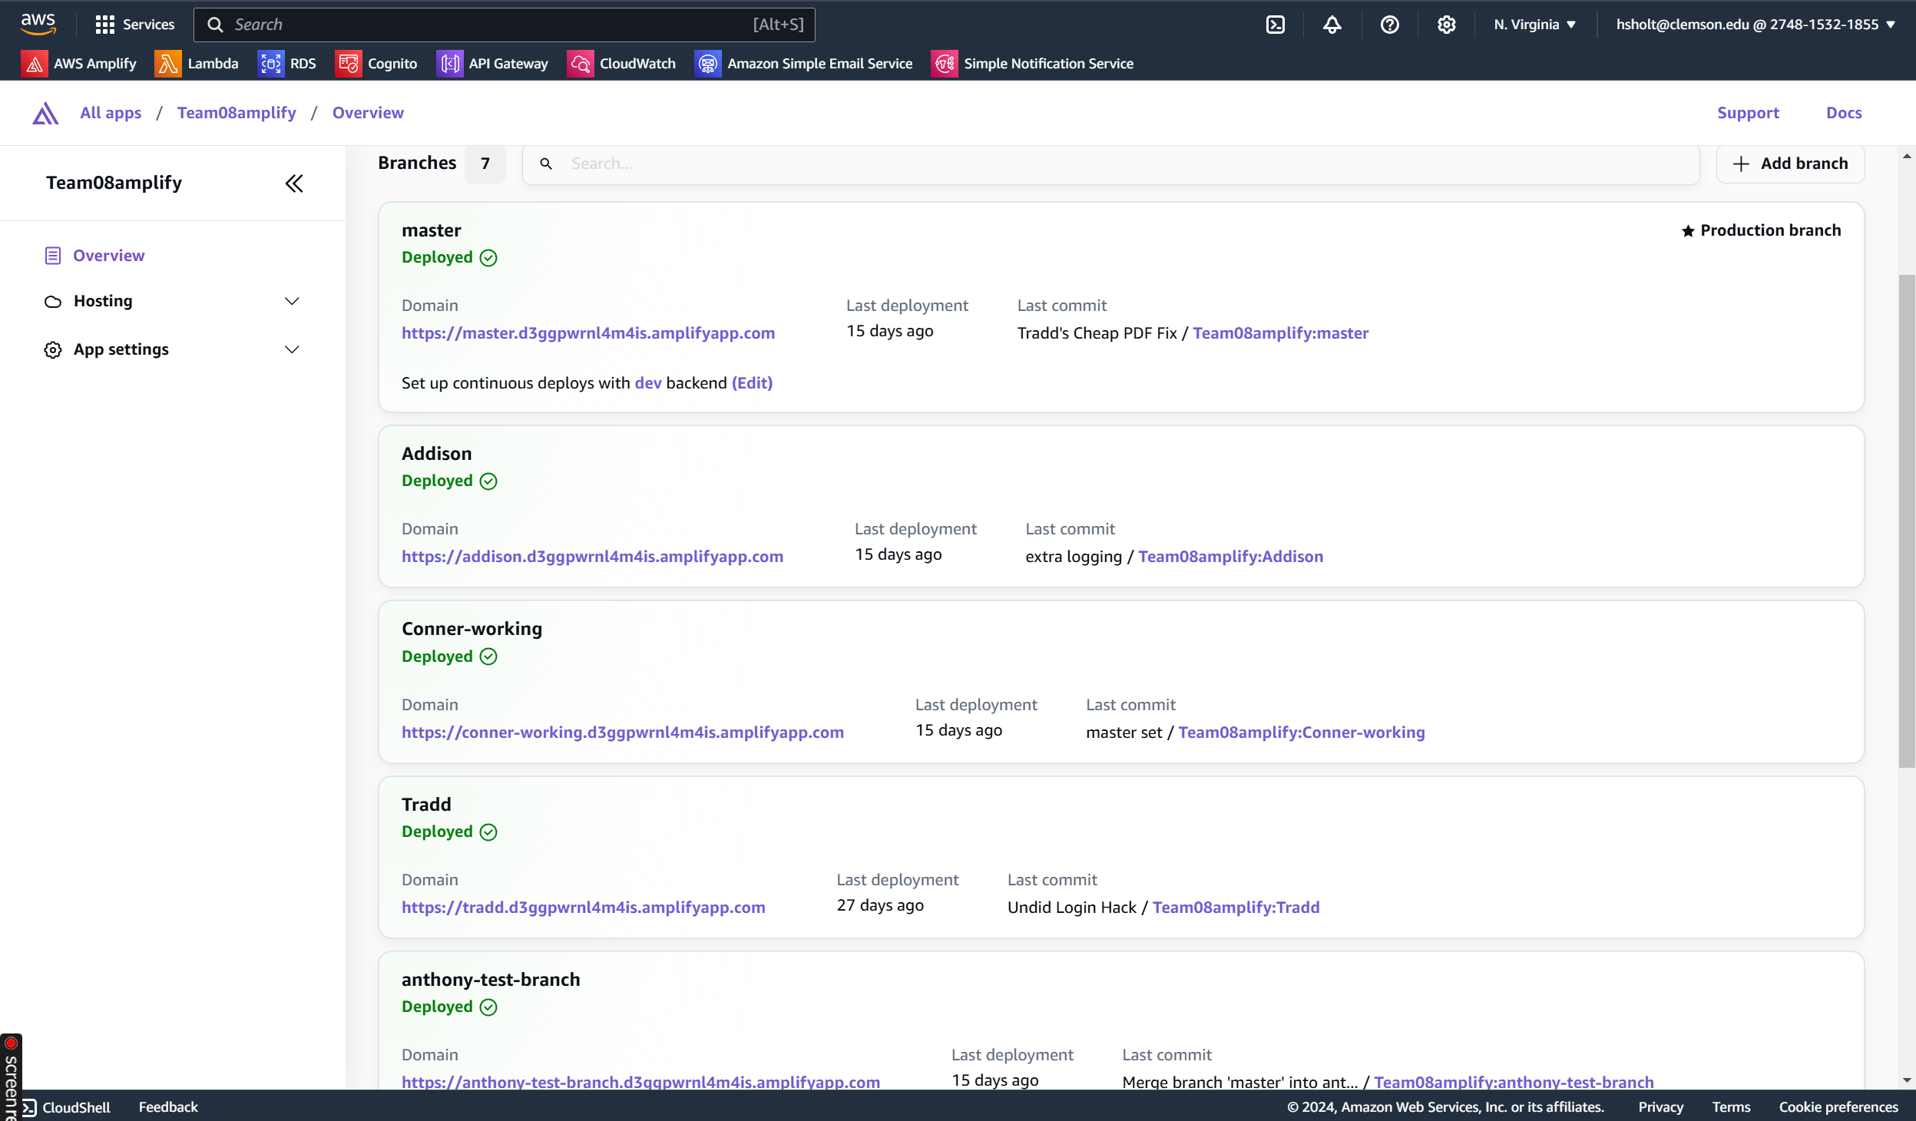Screen dimensions: 1916x1121
Task: Click Tradd branch Deployed check icon
Action: (x=488, y=832)
